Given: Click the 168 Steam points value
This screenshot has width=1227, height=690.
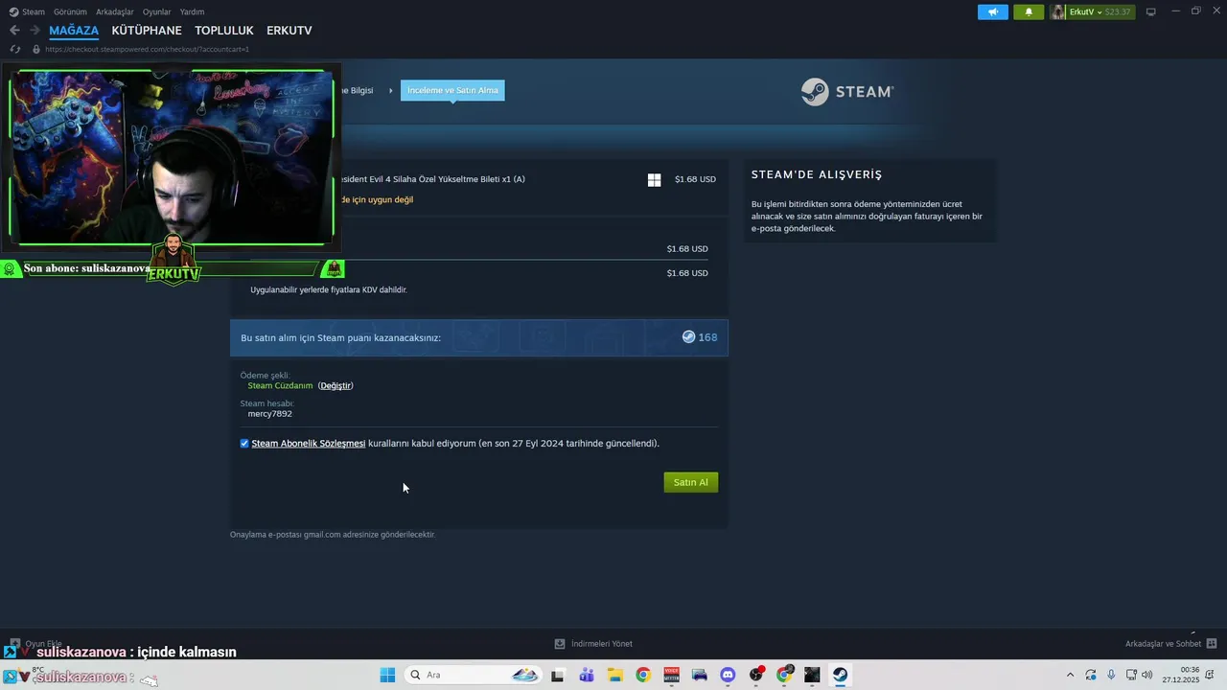Looking at the screenshot, I should (x=707, y=337).
